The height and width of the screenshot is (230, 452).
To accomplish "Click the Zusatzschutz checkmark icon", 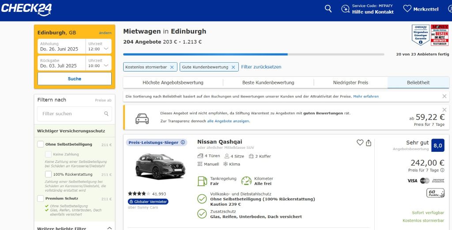I will click(x=202, y=214).
